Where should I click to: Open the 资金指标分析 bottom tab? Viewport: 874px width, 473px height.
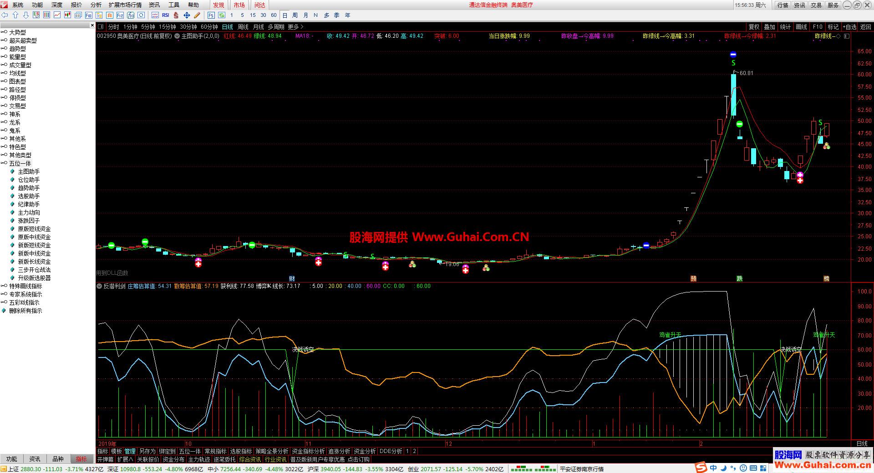(x=309, y=451)
